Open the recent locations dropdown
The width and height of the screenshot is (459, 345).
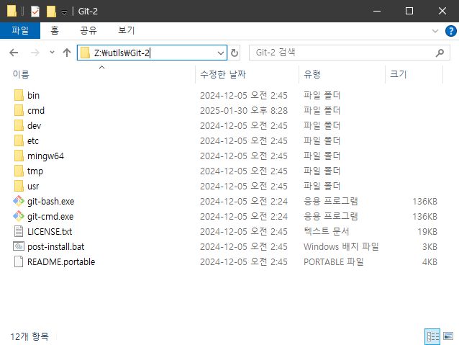pos(52,53)
